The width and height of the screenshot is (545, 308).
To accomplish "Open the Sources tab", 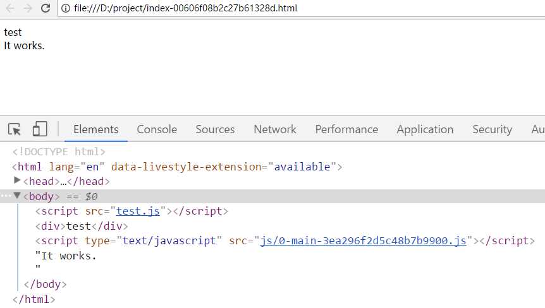I will pyautogui.click(x=215, y=129).
